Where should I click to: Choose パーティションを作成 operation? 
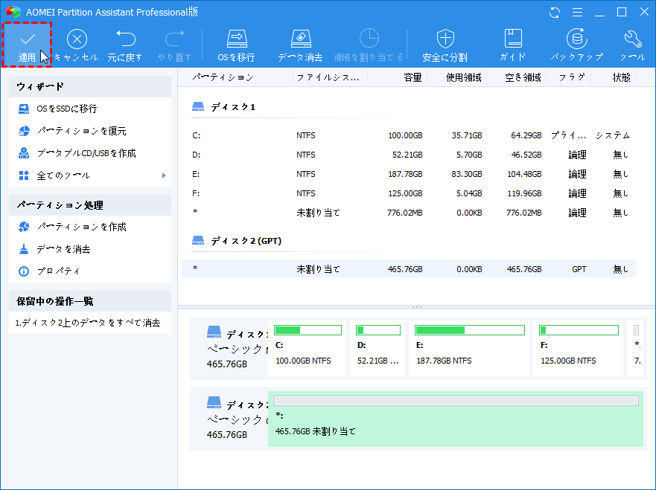[90, 227]
